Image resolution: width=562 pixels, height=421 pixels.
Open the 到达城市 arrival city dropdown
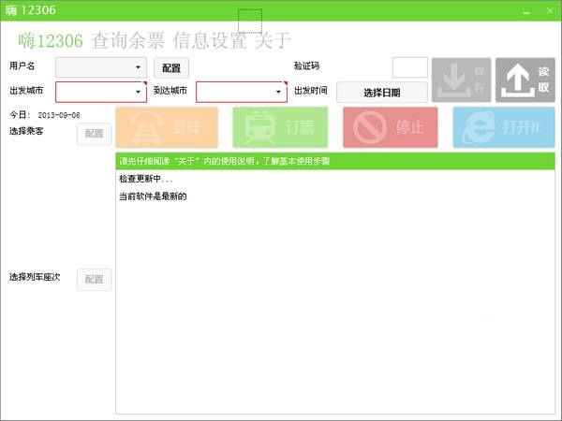[x=242, y=92]
